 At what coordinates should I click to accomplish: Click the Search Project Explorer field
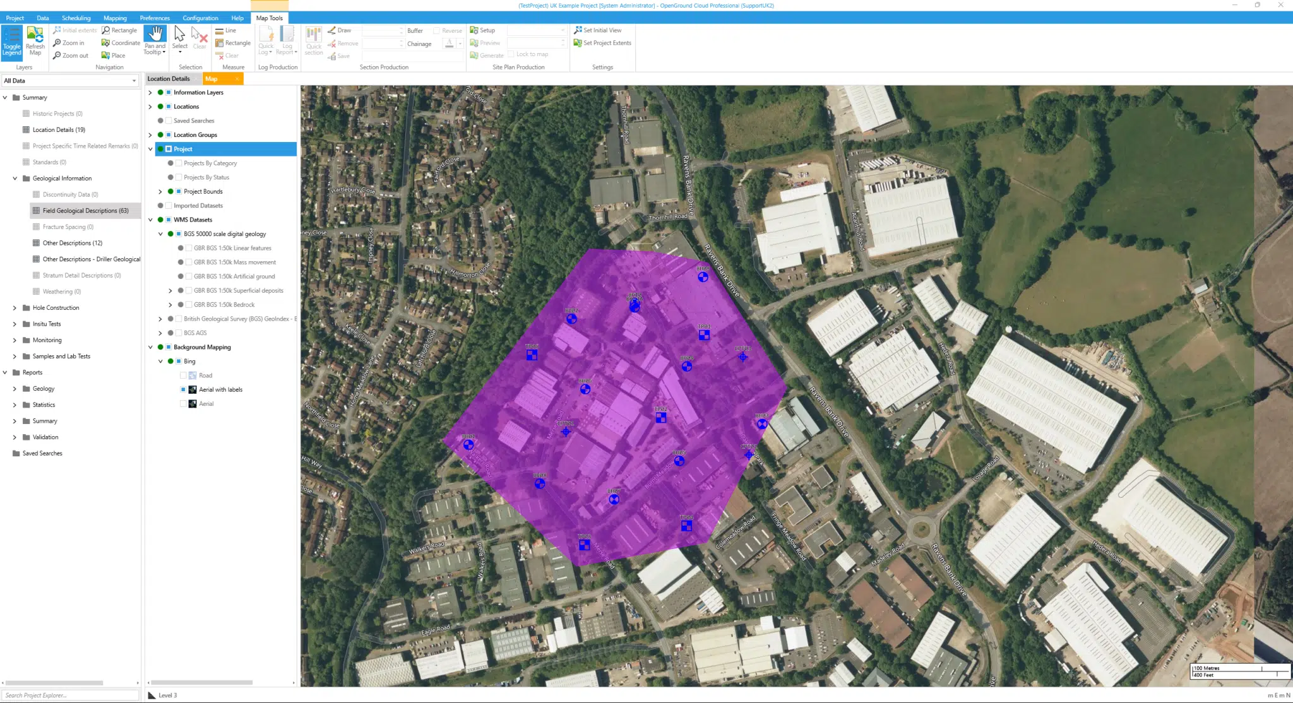pos(69,695)
